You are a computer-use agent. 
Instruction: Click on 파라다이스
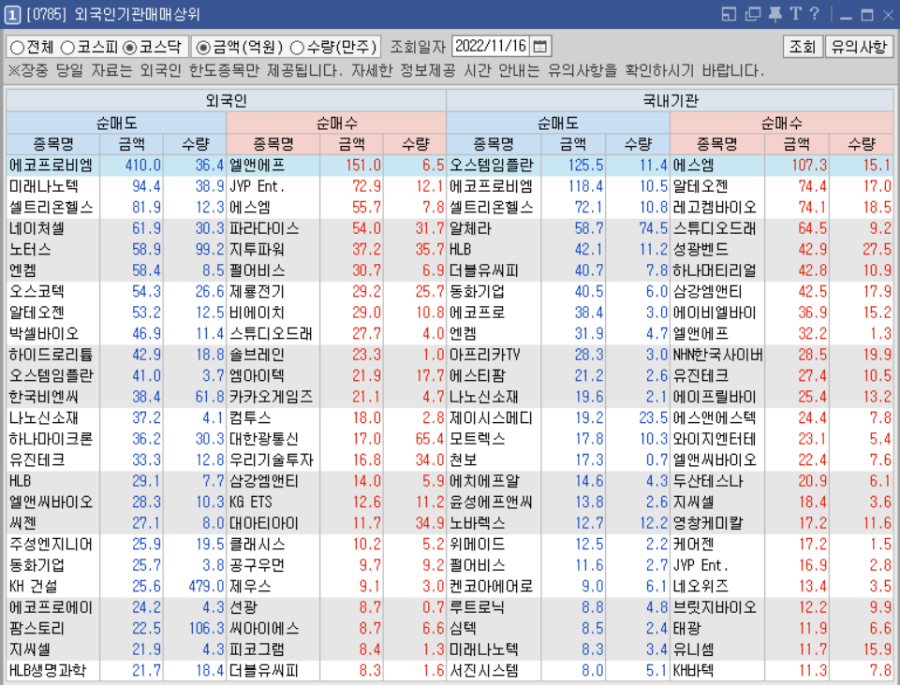[x=264, y=228]
